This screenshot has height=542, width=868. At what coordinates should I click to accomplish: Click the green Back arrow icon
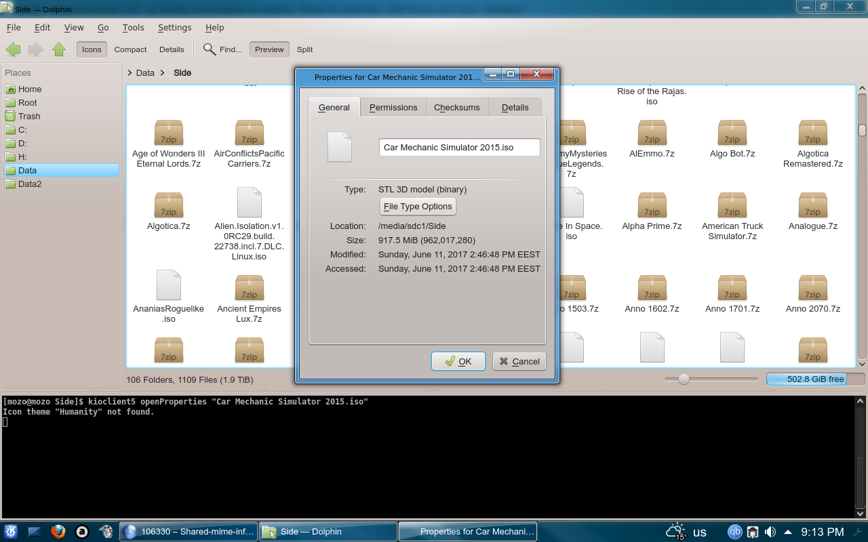[x=13, y=49]
